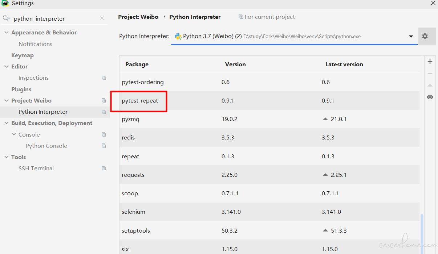This screenshot has height=254, width=438.
Task: Select the pytest-repeat package row
Action: (x=269, y=101)
